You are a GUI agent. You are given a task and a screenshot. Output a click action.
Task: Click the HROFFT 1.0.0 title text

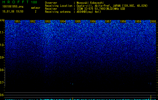20,2
